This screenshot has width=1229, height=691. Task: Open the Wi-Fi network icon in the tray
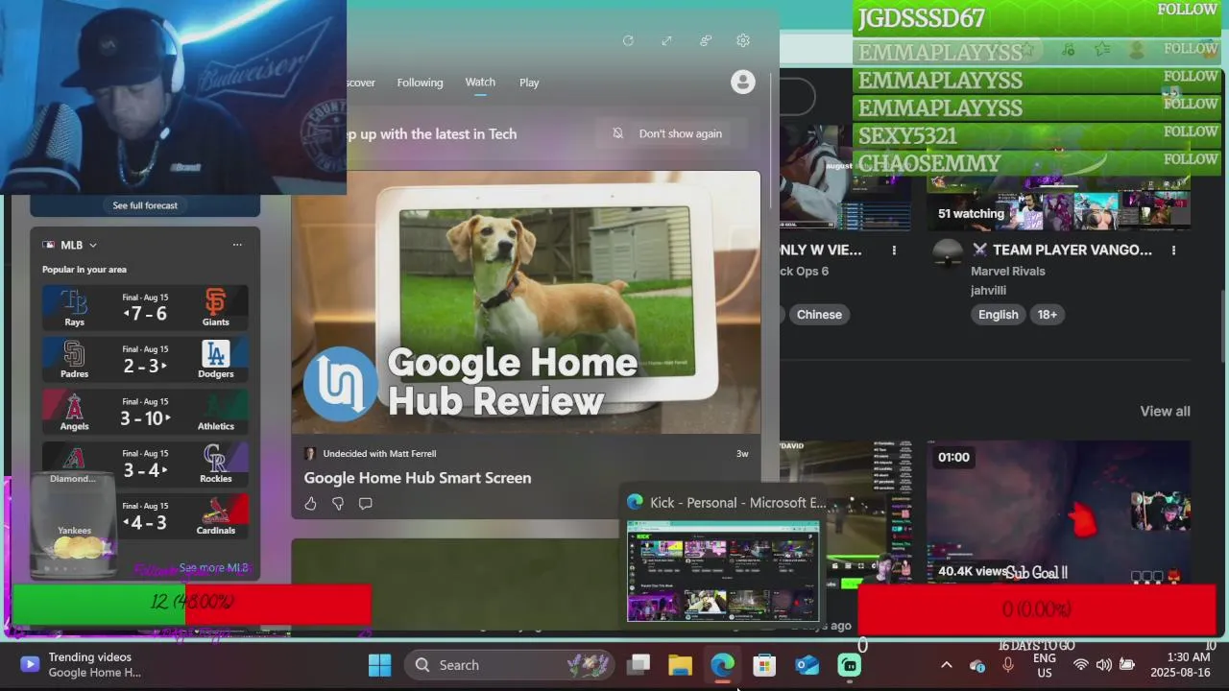pos(1080,665)
